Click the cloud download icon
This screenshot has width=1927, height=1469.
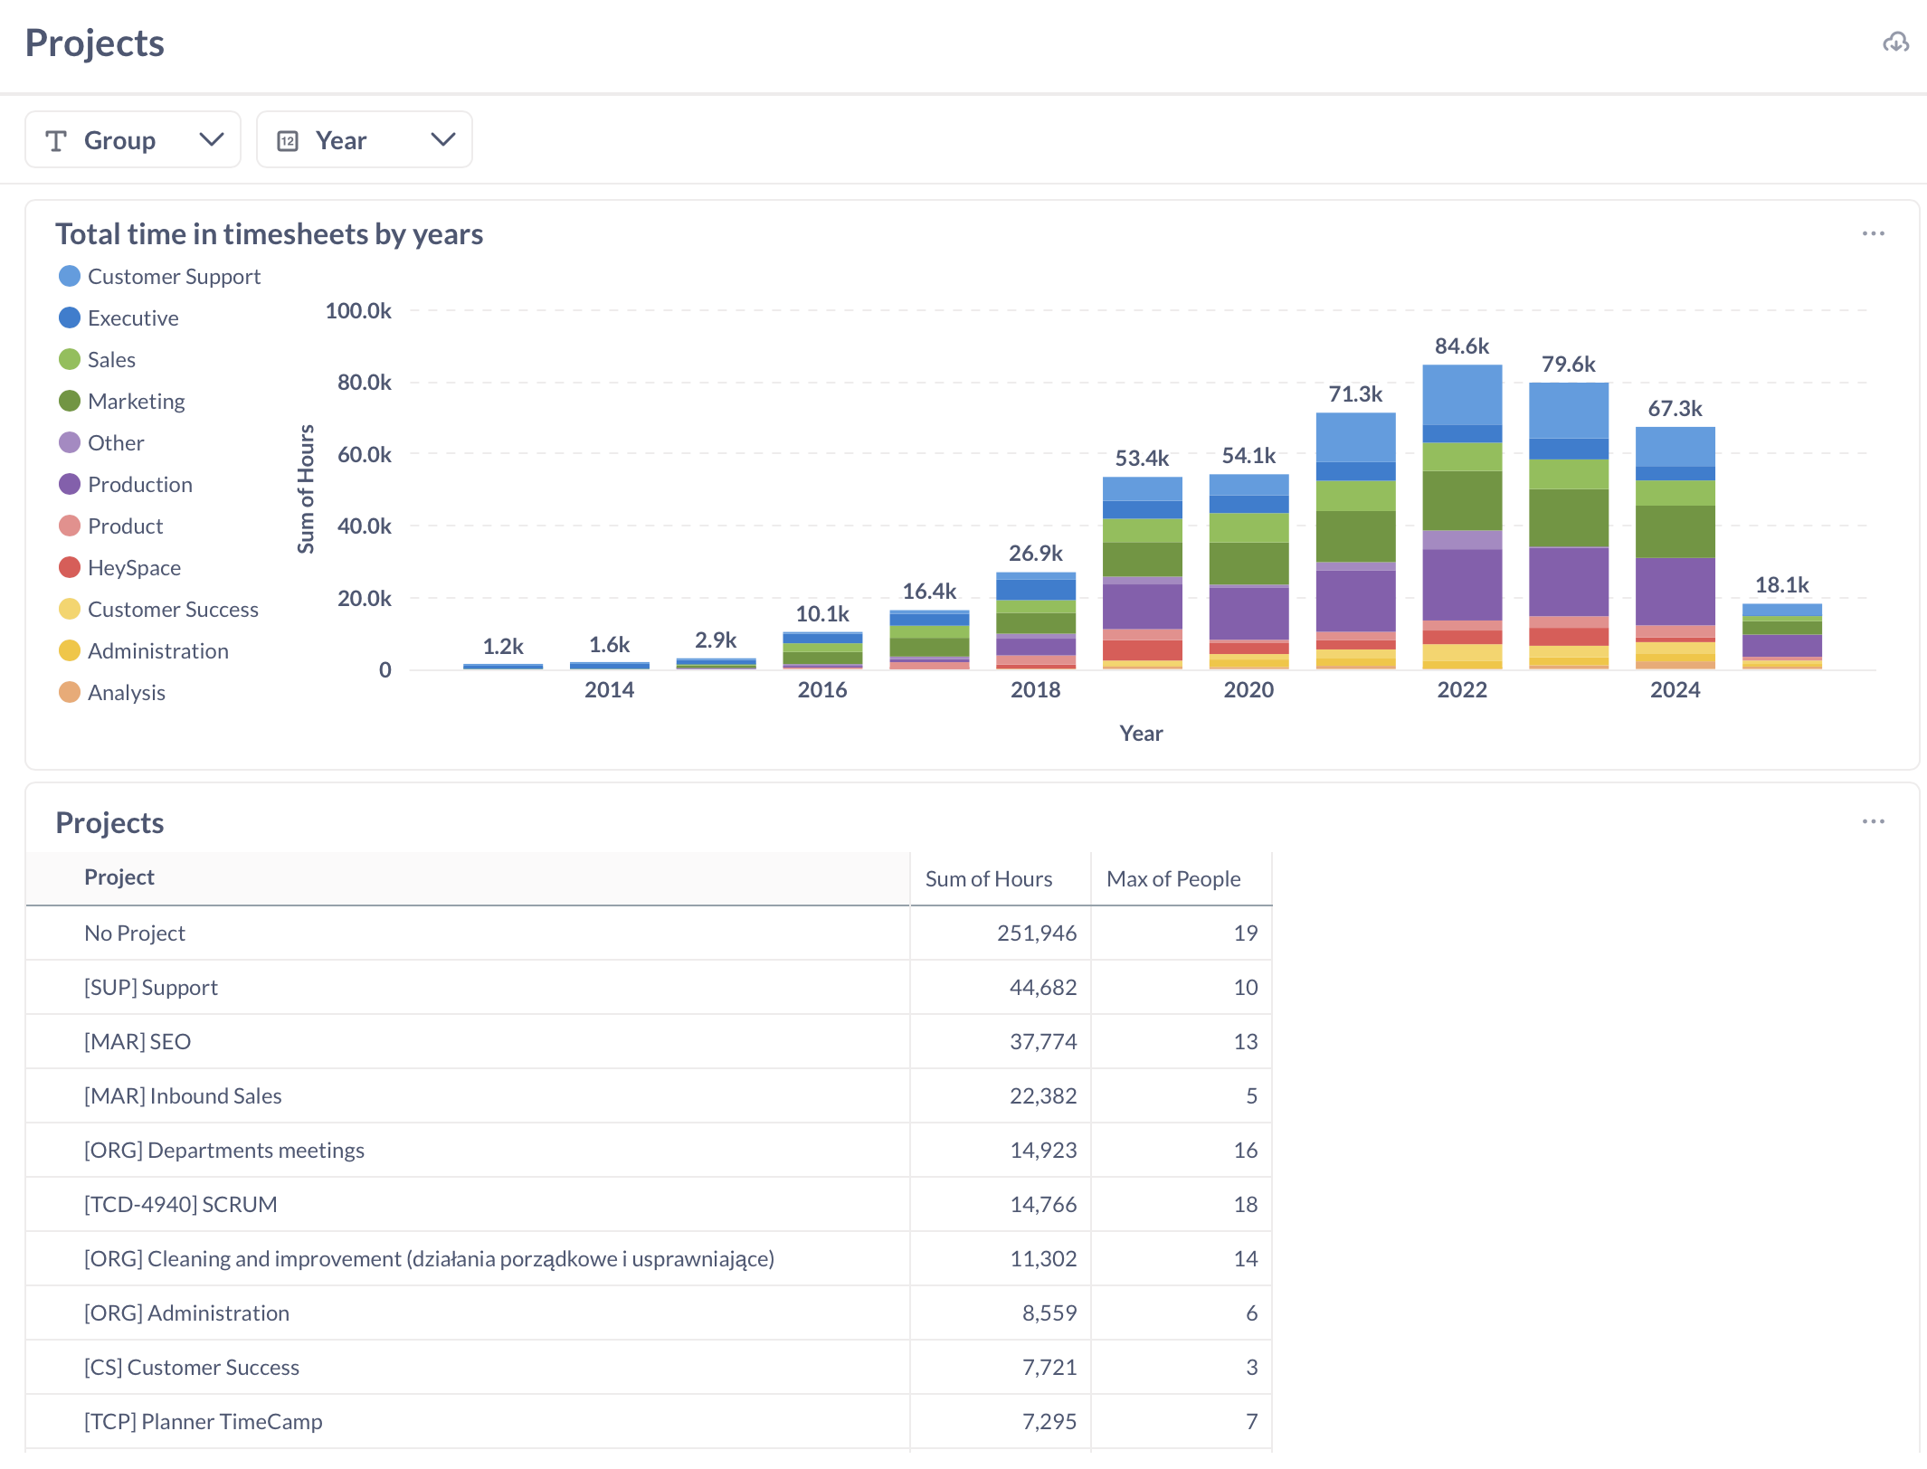1895,43
